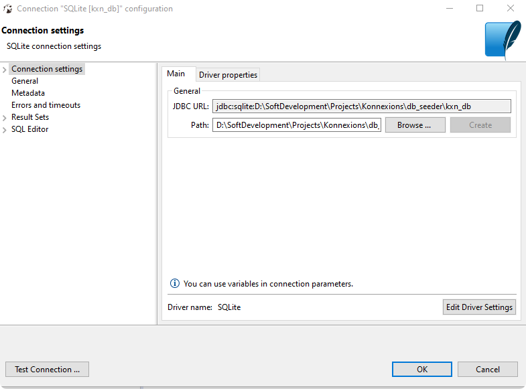
Task: Minimize the configuration dialog window
Action: (x=450, y=9)
